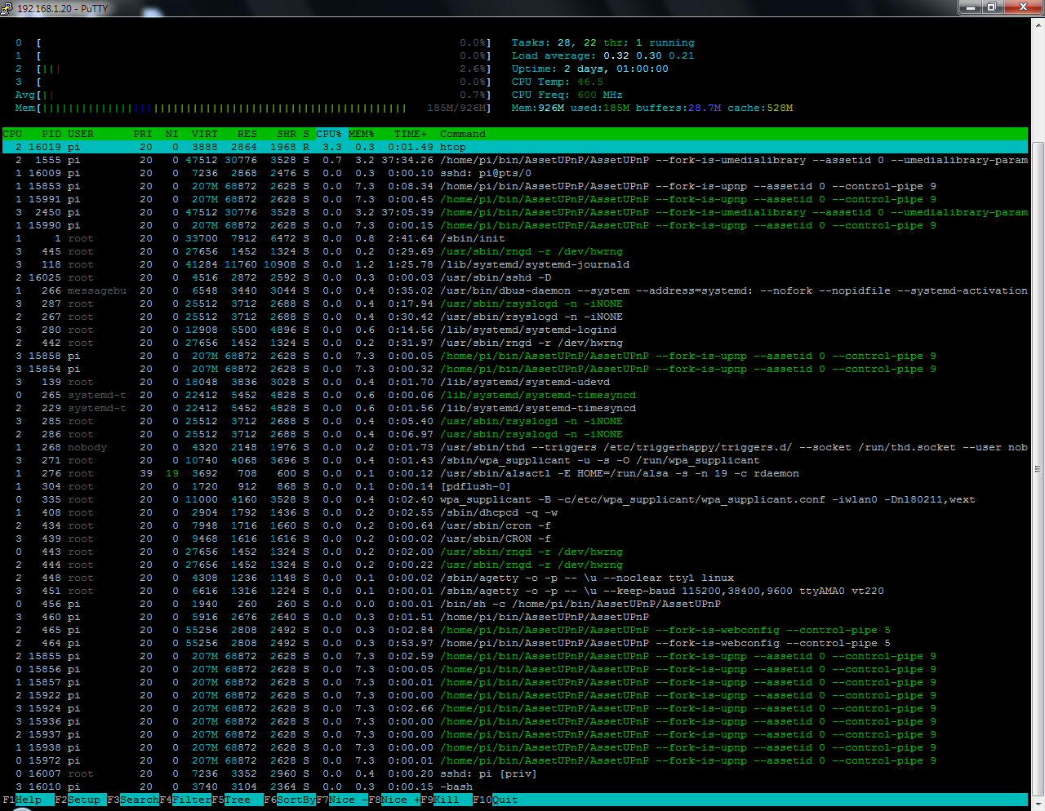This screenshot has width=1045, height=811.
Task: Click the CPU Temp readout
Action: pos(558,82)
